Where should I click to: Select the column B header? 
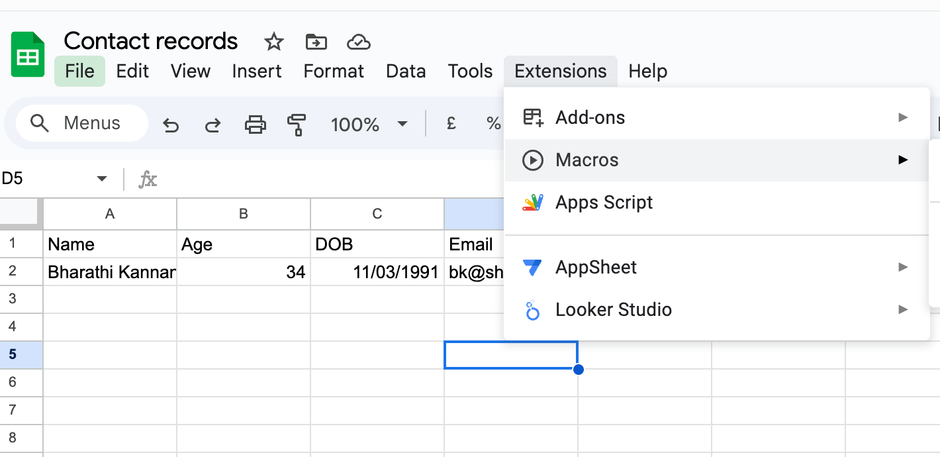(x=244, y=214)
